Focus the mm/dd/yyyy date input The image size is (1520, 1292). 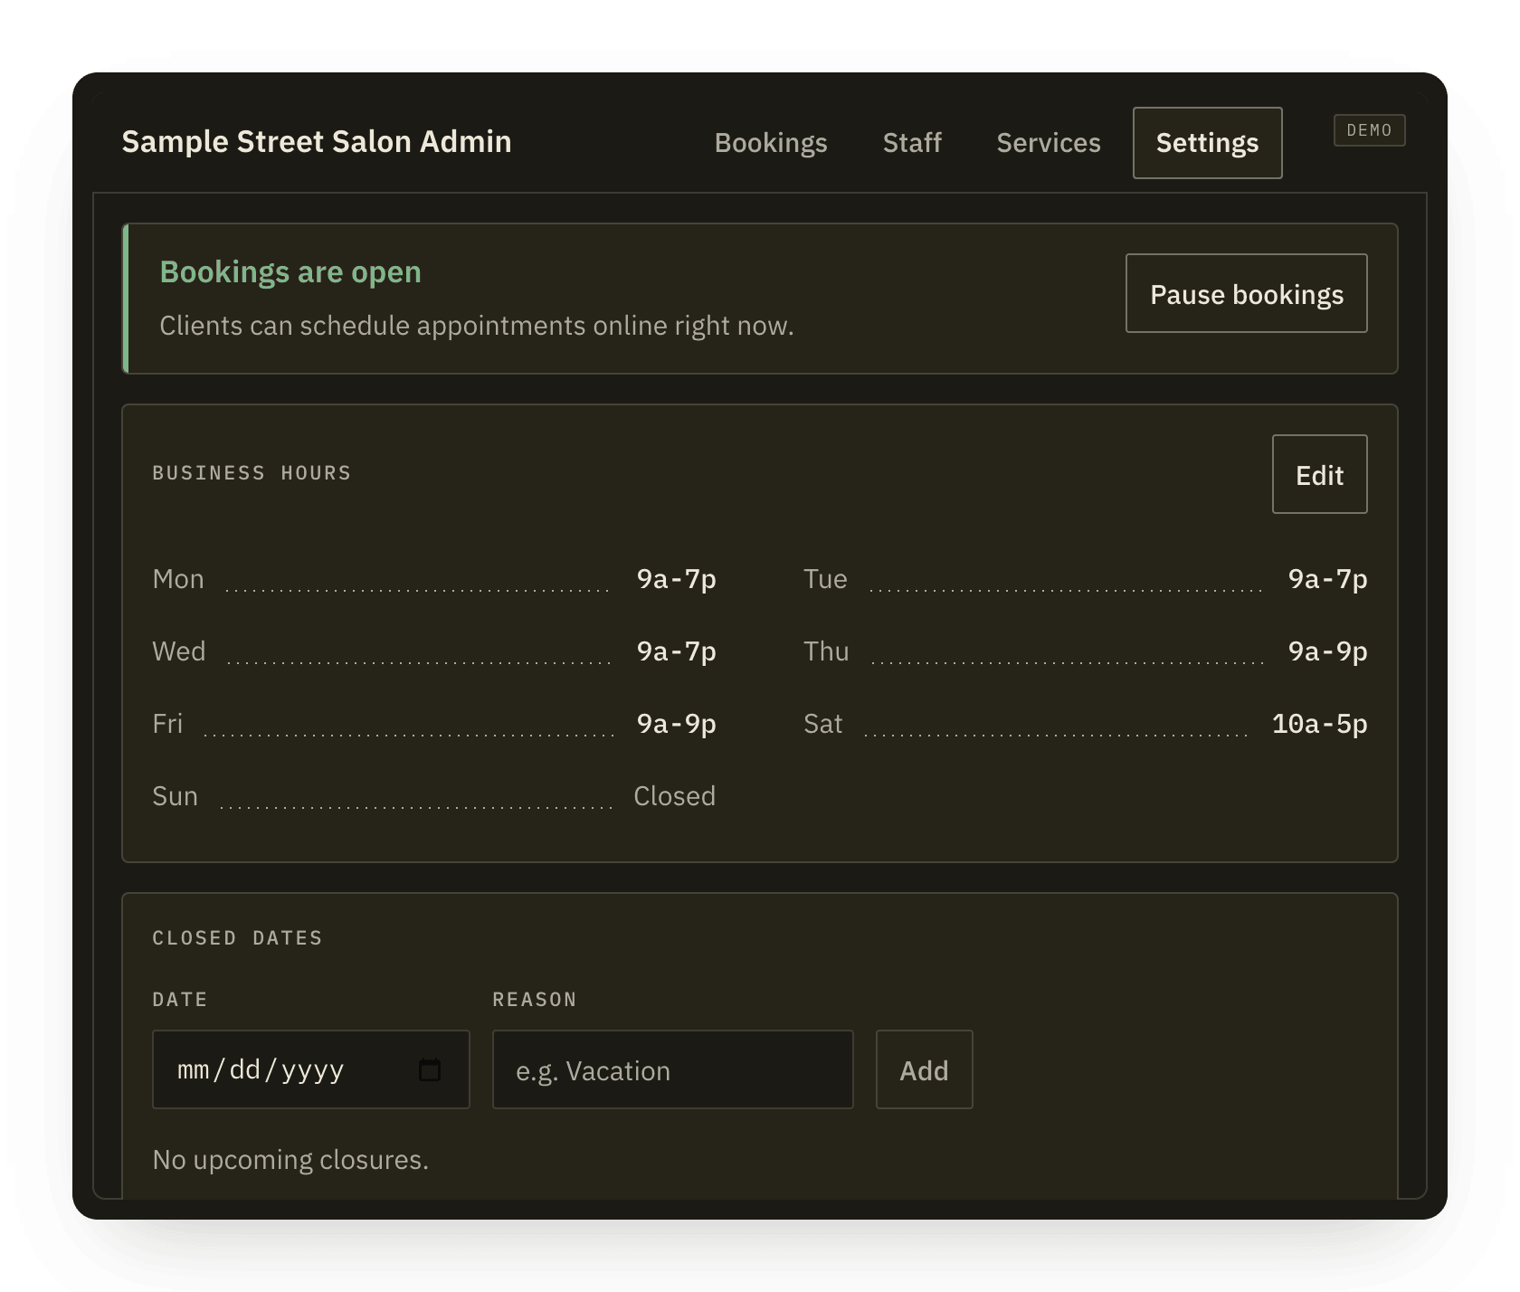pos(311,1069)
